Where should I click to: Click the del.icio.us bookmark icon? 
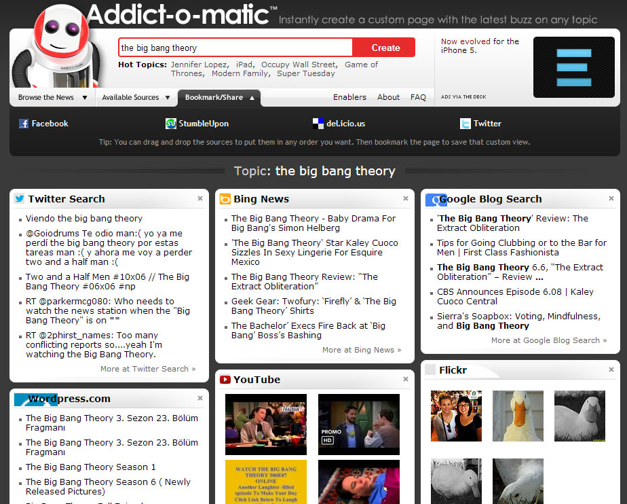[x=318, y=124]
